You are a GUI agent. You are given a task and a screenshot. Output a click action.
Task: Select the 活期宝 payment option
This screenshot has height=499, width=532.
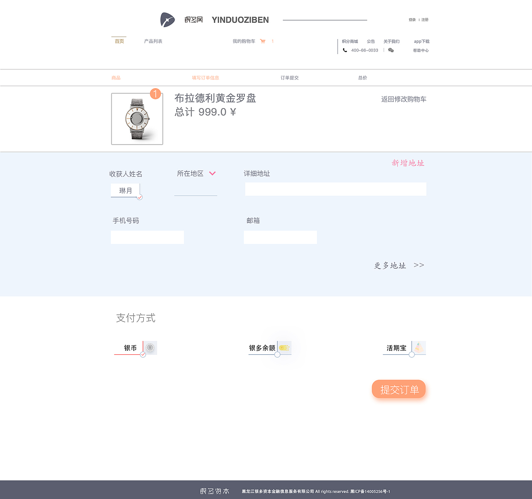[x=412, y=354]
